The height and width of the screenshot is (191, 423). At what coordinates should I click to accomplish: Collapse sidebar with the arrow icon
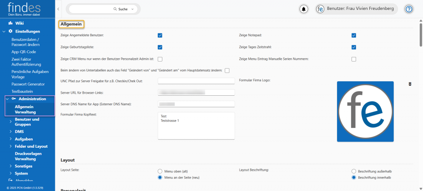(58, 9)
